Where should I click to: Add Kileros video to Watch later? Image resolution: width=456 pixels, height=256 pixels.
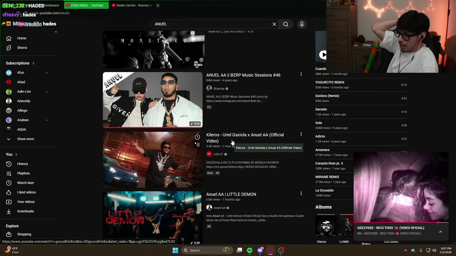pyautogui.click(x=197, y=137)
